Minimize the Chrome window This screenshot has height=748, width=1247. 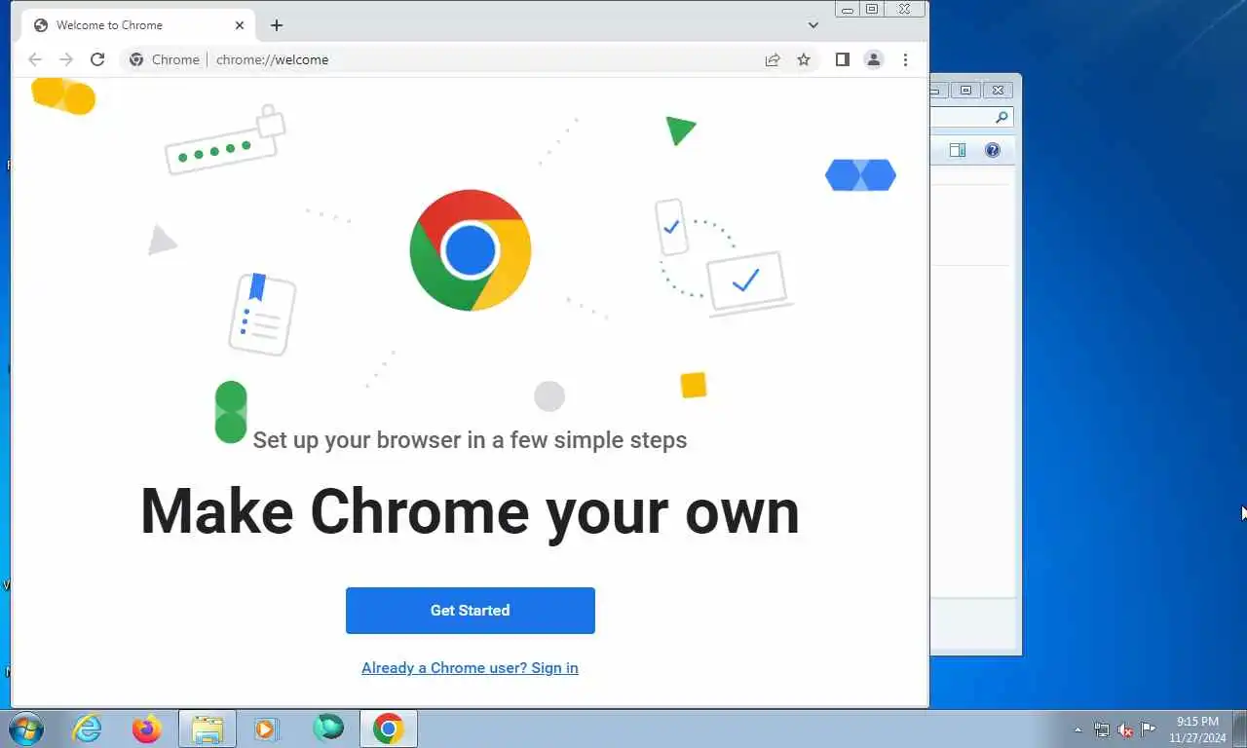[848, 9]
